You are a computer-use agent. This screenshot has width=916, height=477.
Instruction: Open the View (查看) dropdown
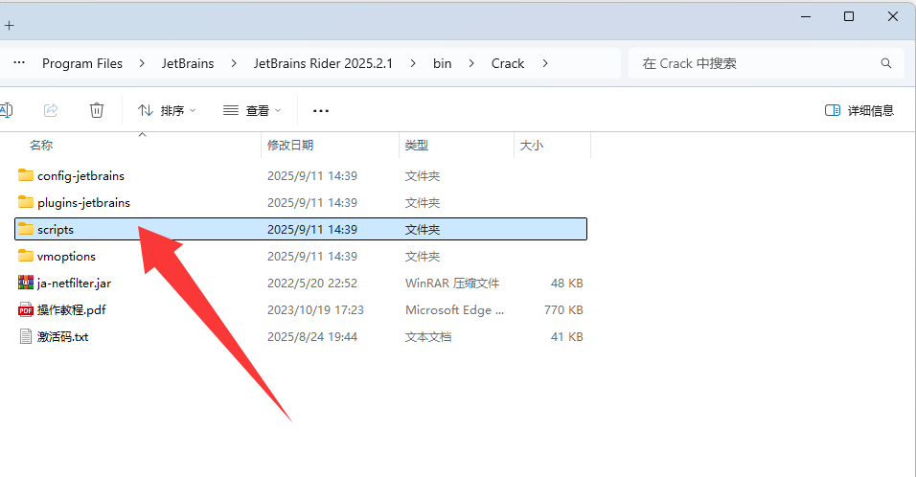pyautogui.click(x=252, y=110)
